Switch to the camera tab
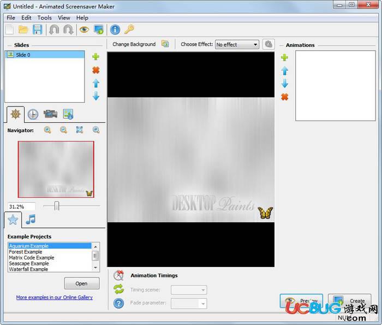The width and height of the screenshot is (382, 325). pyautogui.click(x=50, y=114)
